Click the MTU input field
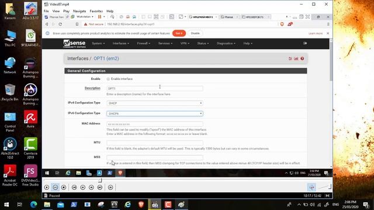This screenshot has height=210, width=374. coord(154,143)
